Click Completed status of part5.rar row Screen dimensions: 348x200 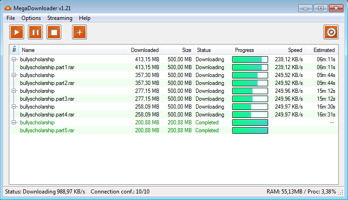pos(207,130)
